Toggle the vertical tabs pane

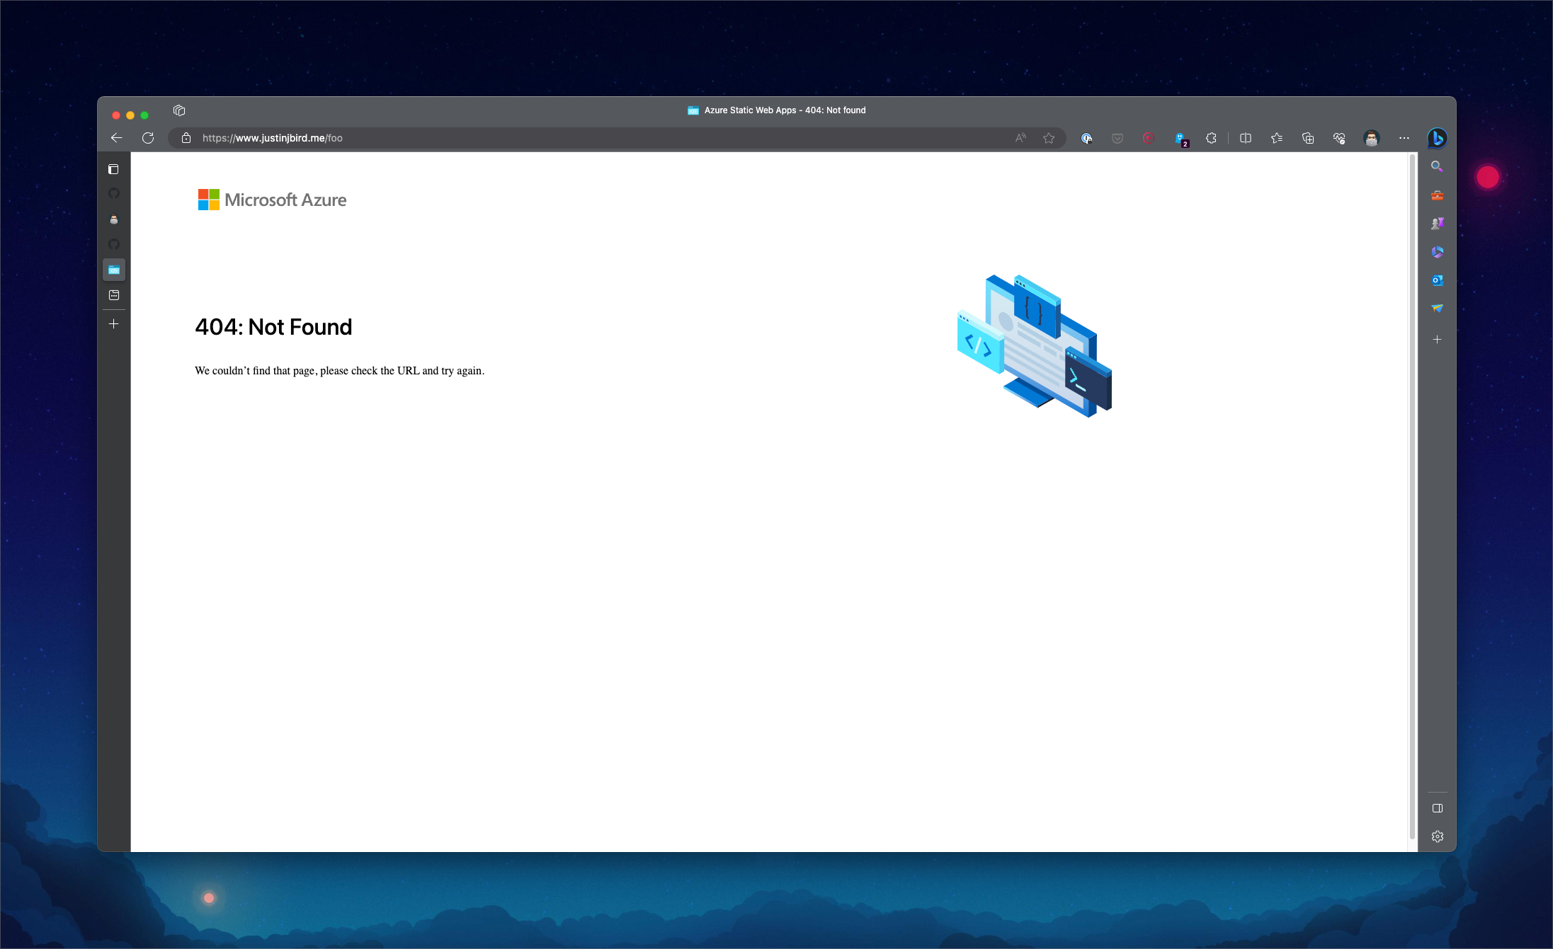click(113, 169)
